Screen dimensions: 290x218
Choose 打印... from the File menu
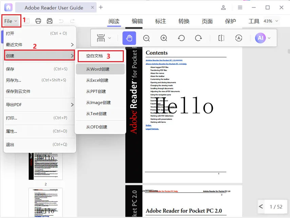[x=39, y=118]
